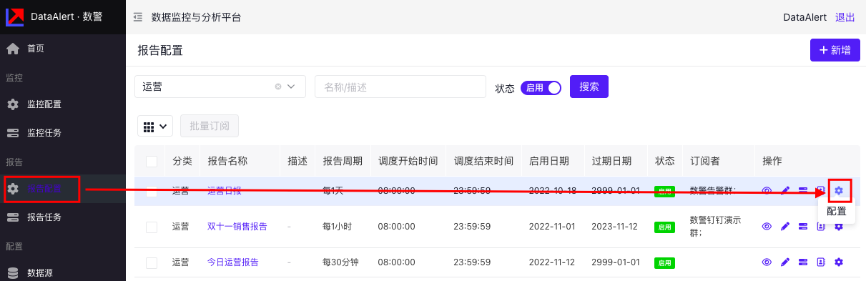Open subscribers icon for 双十一销售报告 row
Screen dimensions: 866x281
coord(821,227)
